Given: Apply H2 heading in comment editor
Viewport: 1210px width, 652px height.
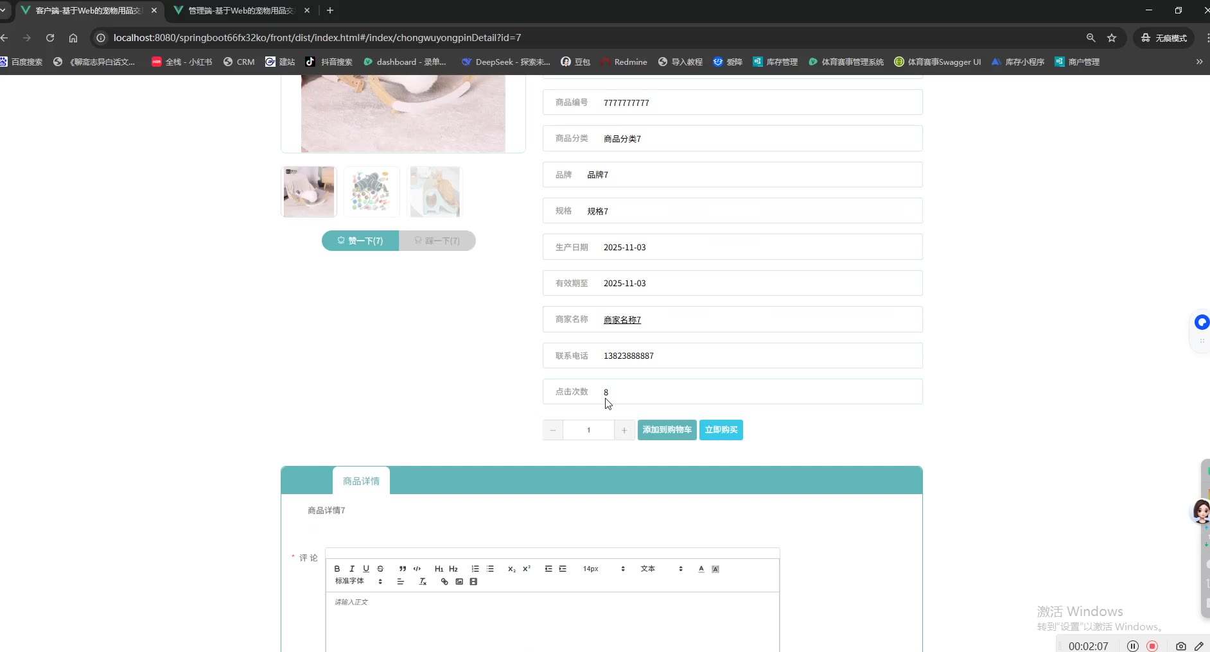Looking at the screenshot, I should 453,569.
